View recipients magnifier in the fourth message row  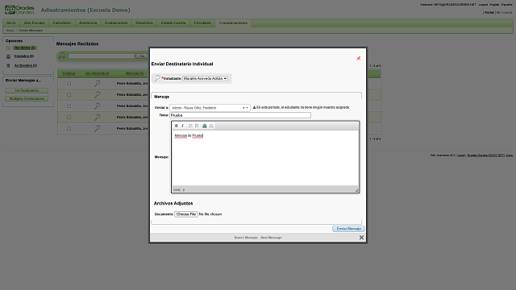[x=97, y=117]
